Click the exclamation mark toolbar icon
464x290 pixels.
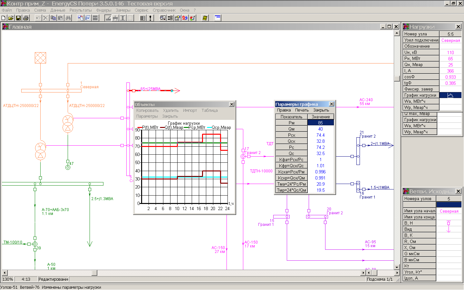(x=150, y=18)
